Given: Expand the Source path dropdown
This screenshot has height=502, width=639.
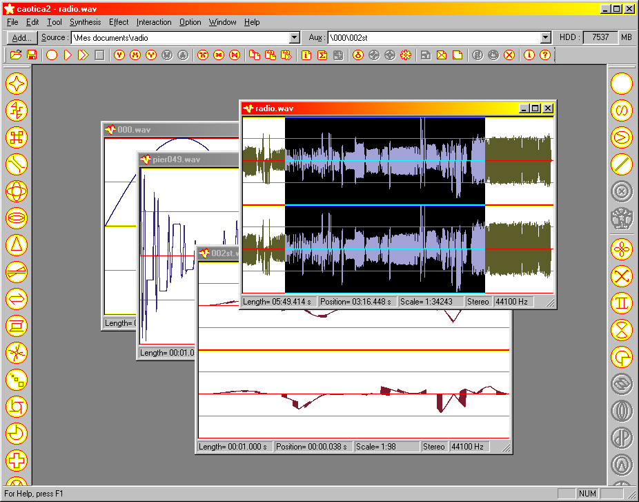Looking at the screenshot, I should 295,38.
